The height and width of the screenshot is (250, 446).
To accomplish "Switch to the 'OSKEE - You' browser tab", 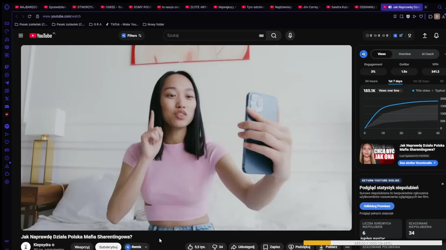I will [111, 7].
